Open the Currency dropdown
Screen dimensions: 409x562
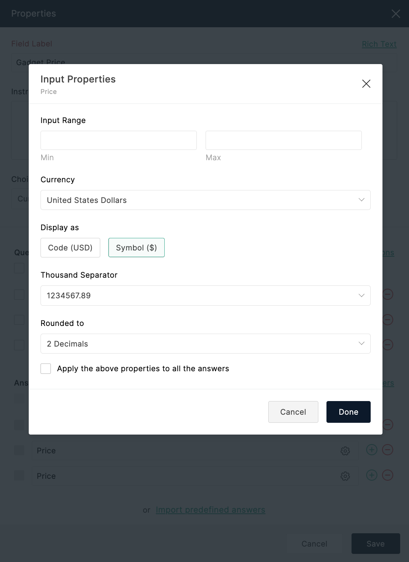pyautogui.click(x=205, y=200)
